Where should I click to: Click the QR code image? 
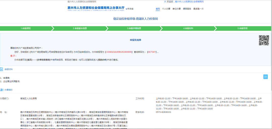pyautogui.click(x=264, y=40)
